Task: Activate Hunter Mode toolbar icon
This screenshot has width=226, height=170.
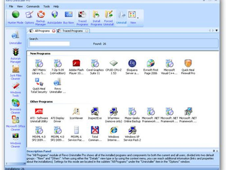Action: click(15, 17)
